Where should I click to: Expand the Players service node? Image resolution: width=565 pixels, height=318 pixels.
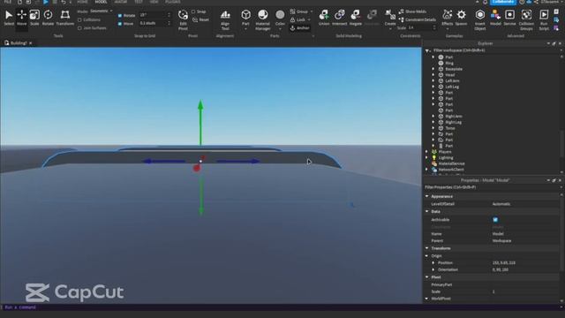[x=427, y=152]
